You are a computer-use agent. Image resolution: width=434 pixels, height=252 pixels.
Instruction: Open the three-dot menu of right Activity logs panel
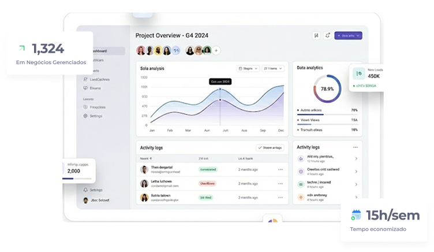tap(356, 147)
